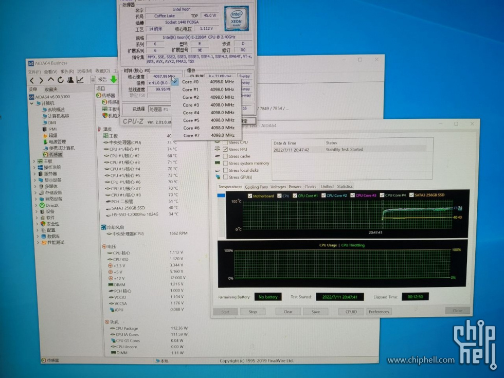504x378 pixels.
Task: Expand the 主板 tree node
Action: coord(34,161)
